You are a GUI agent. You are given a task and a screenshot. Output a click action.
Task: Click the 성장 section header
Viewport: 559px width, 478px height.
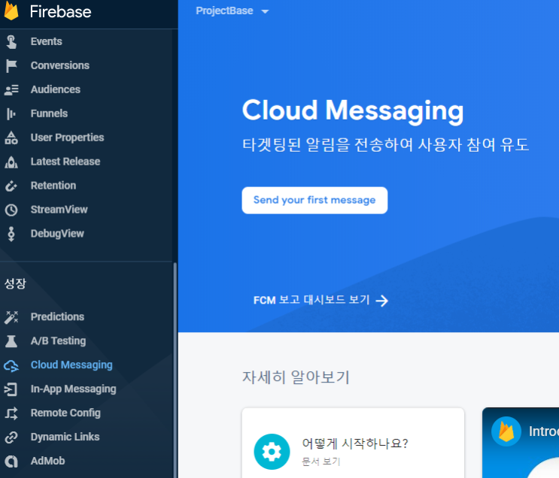[x=15, y=284]
